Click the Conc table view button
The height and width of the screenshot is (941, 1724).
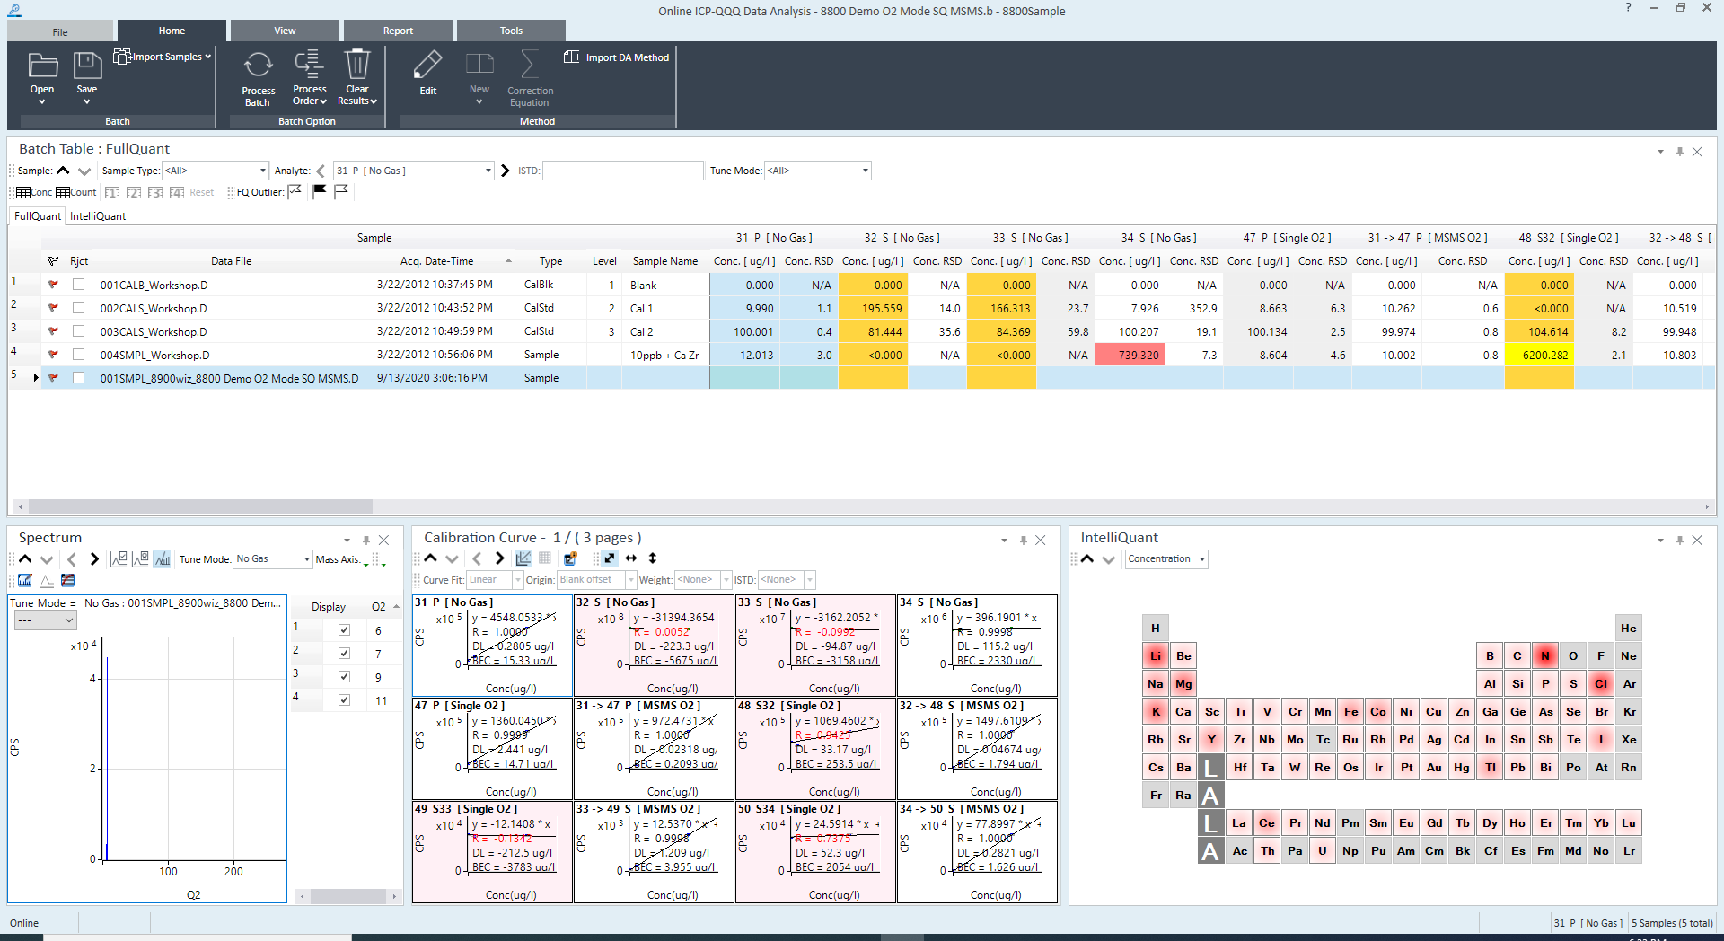click(34, 192)
